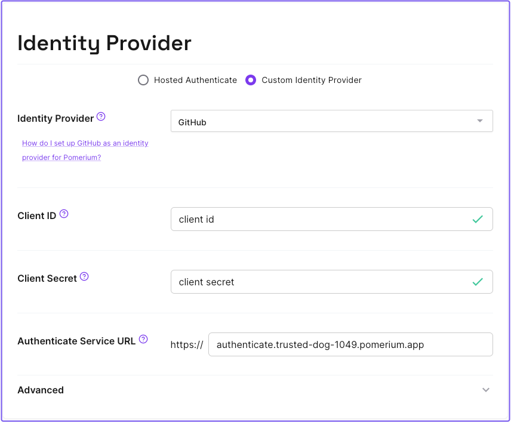This screenshot has height=422, width=511.
Task: Open the GitHub setup guide link
Action: [x=85, y=150]
